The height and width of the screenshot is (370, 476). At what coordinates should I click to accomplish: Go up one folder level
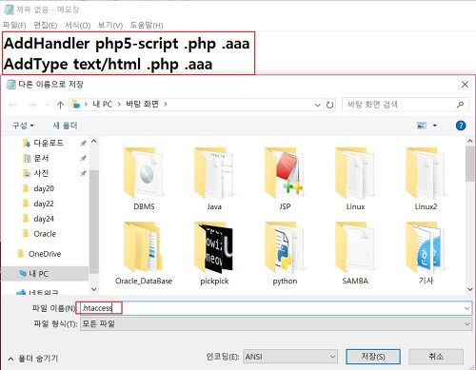click(60, 105)
